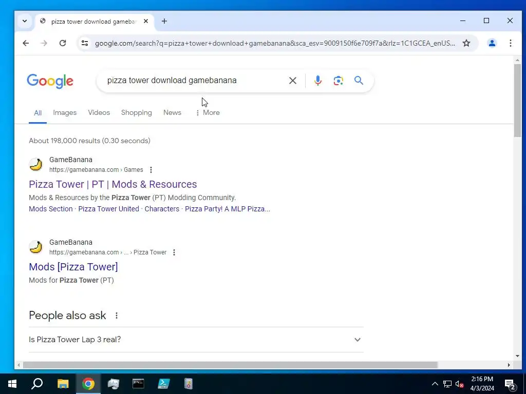Image resolution: width=526 pixels, height=394 pixels.
Task: Click the Chrome icon in the taskbar
Action: 88,384
